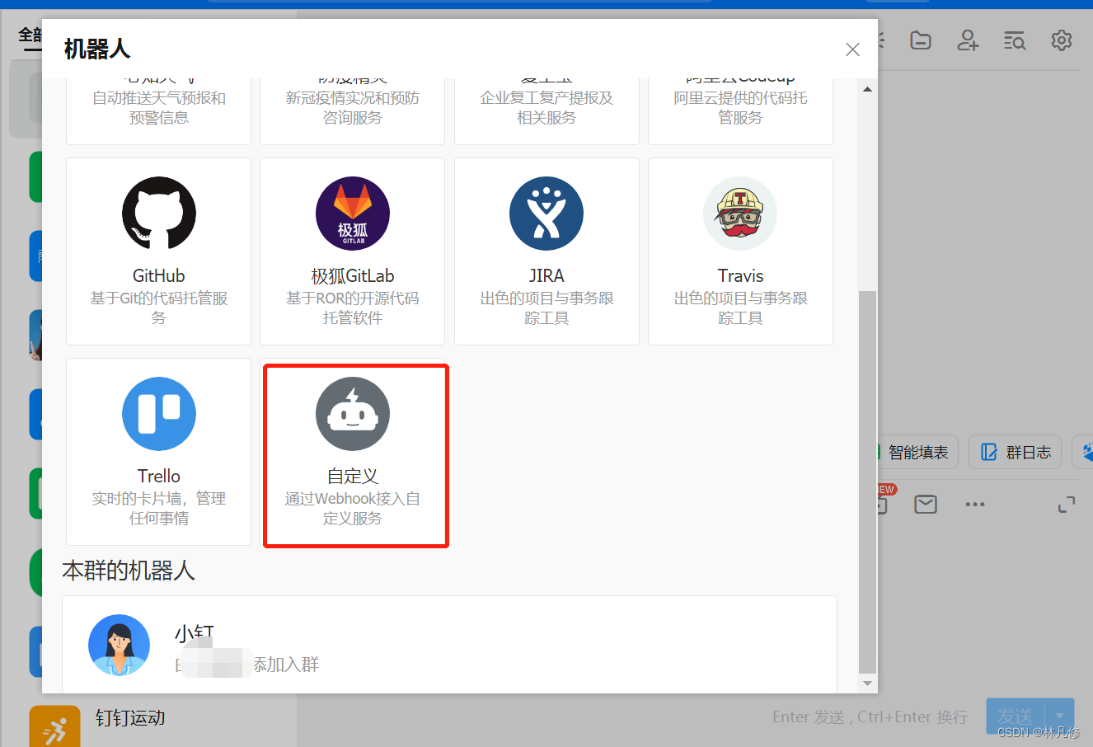1093x747 pixels.
Task: Click the 自定义 card title
Action: (353, 476)
